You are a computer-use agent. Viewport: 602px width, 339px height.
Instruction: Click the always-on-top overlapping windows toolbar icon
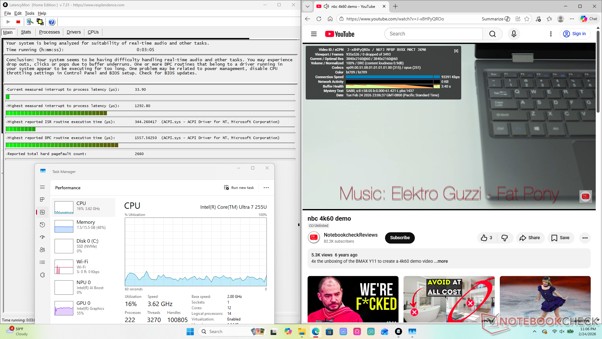pyautogui.click(x=40, y=22)
